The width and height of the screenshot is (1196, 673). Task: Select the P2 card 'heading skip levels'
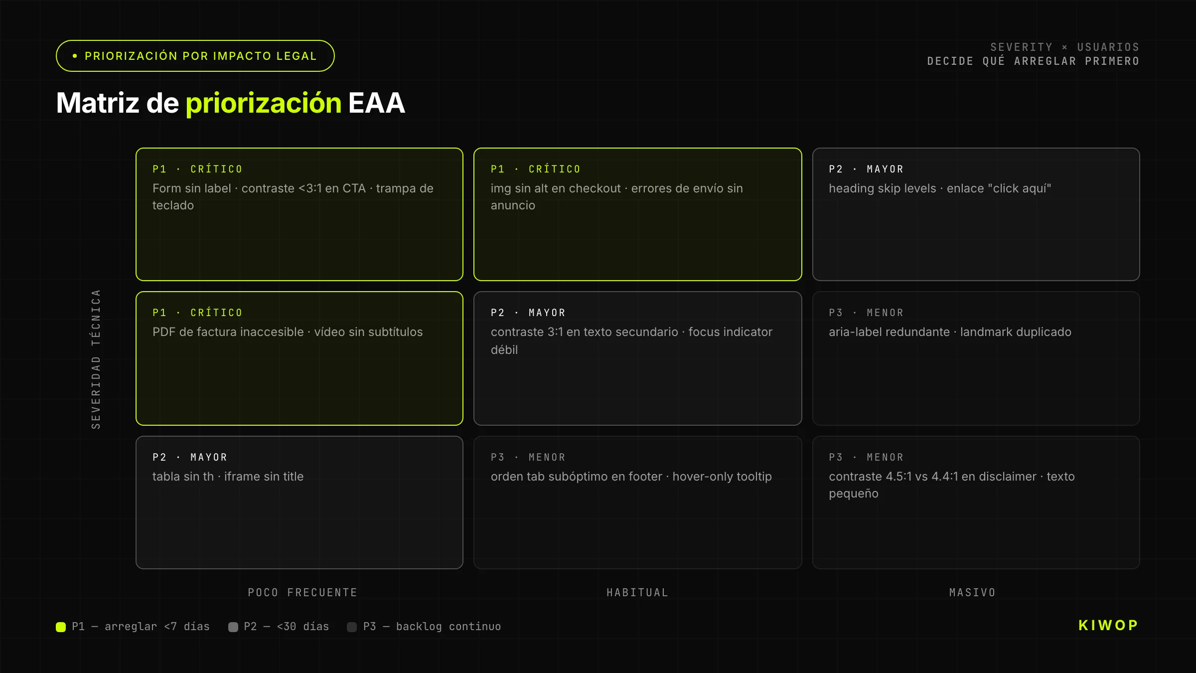coord(976,214)
